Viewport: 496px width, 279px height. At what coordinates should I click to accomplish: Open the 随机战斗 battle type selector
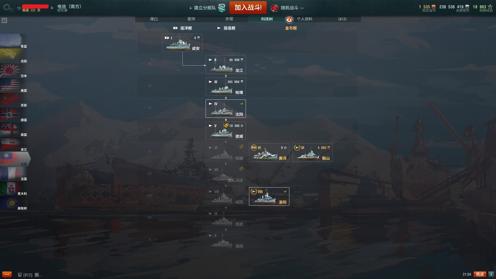tap(287, 8)
